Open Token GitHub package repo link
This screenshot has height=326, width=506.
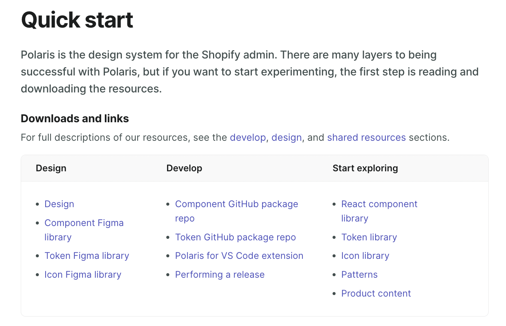tap(236, 237)
